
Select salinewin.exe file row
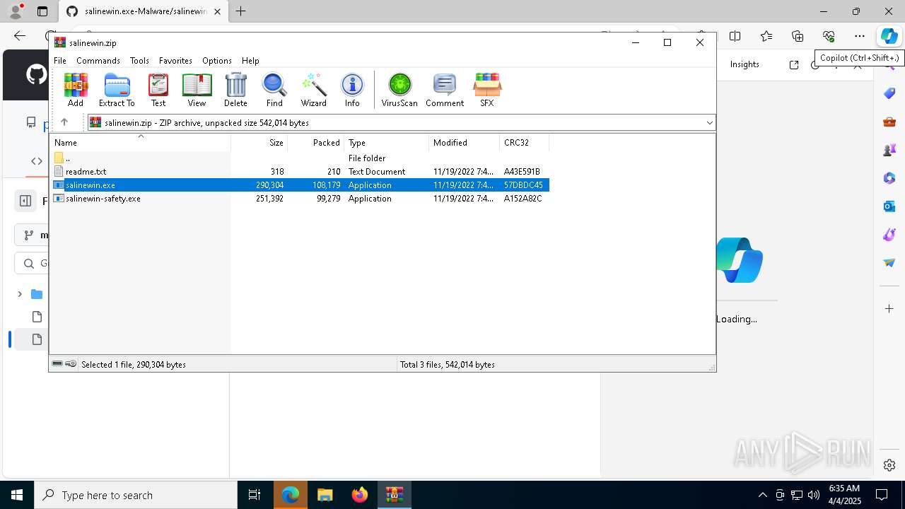(300, 185)
